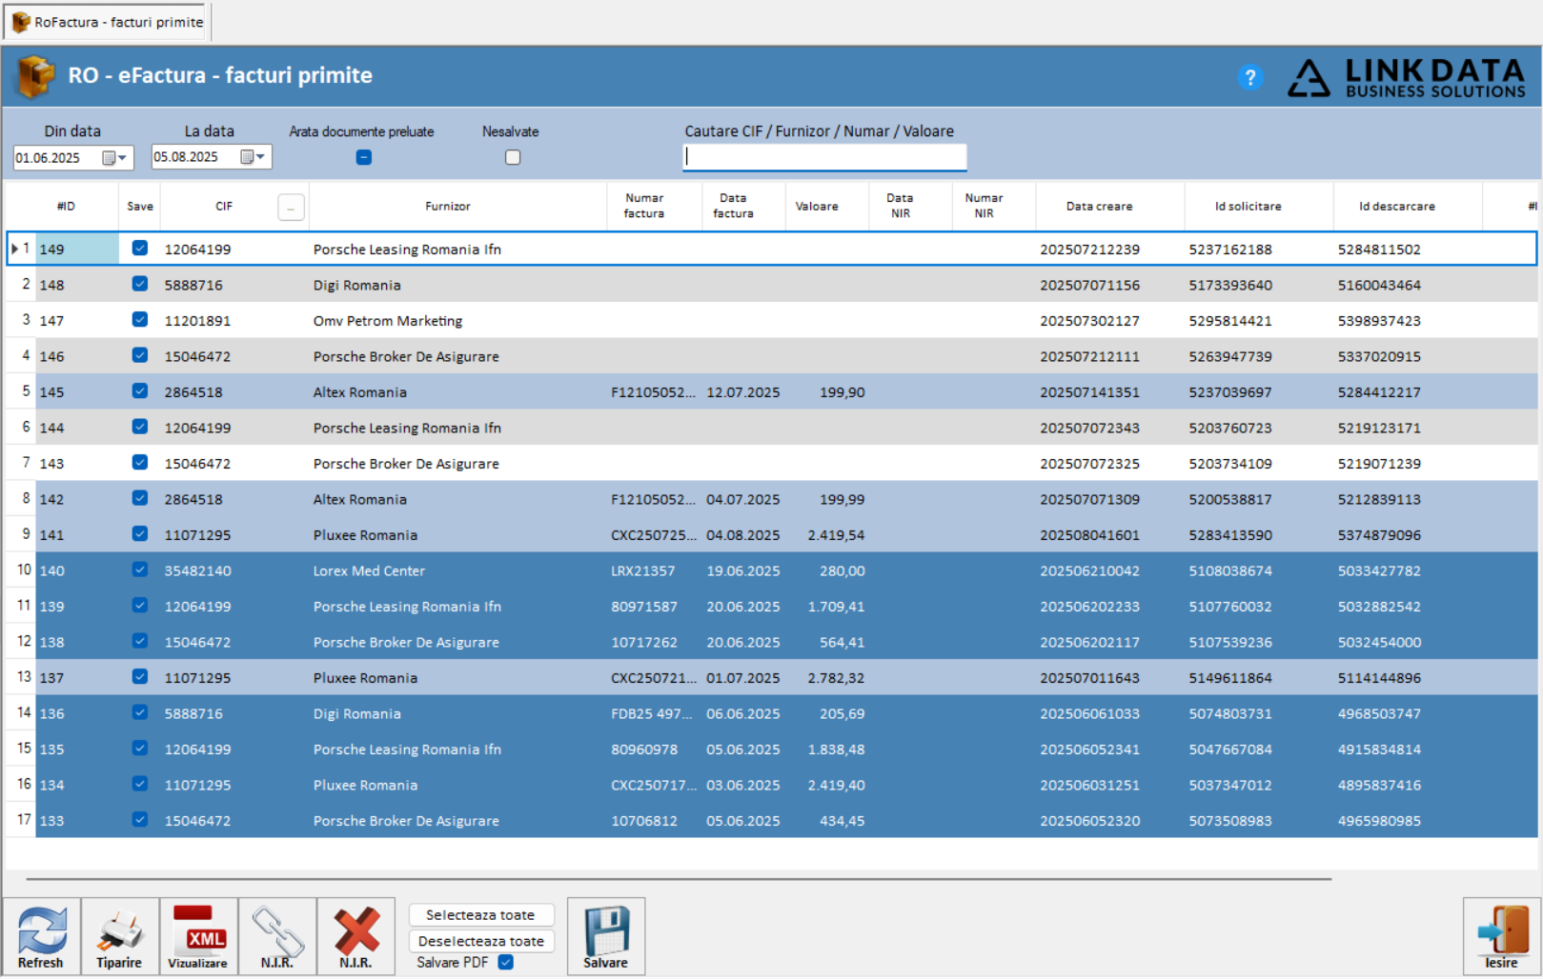The width and height of the screenshot is (1543, 979).
Task: Focus the Cautare CIF / Furnizor search field
Action: click(825, 157)
